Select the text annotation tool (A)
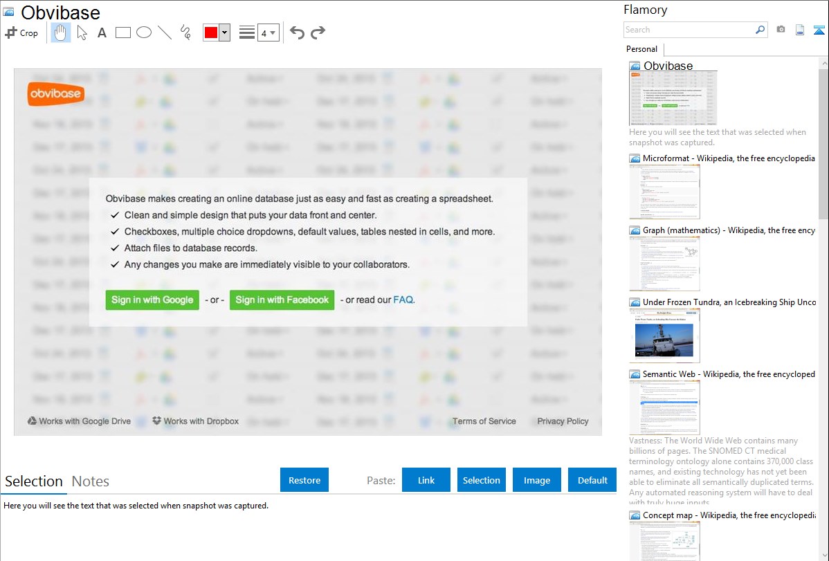The image size is (829, 561). point(102,33)
